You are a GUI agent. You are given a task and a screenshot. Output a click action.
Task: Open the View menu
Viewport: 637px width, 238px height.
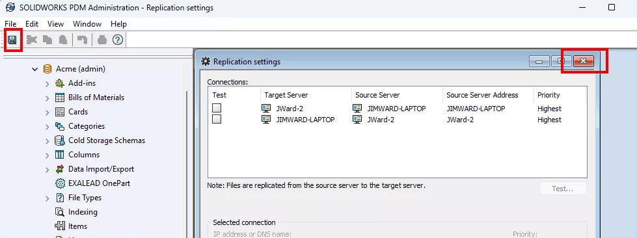[x=56, y=24]
